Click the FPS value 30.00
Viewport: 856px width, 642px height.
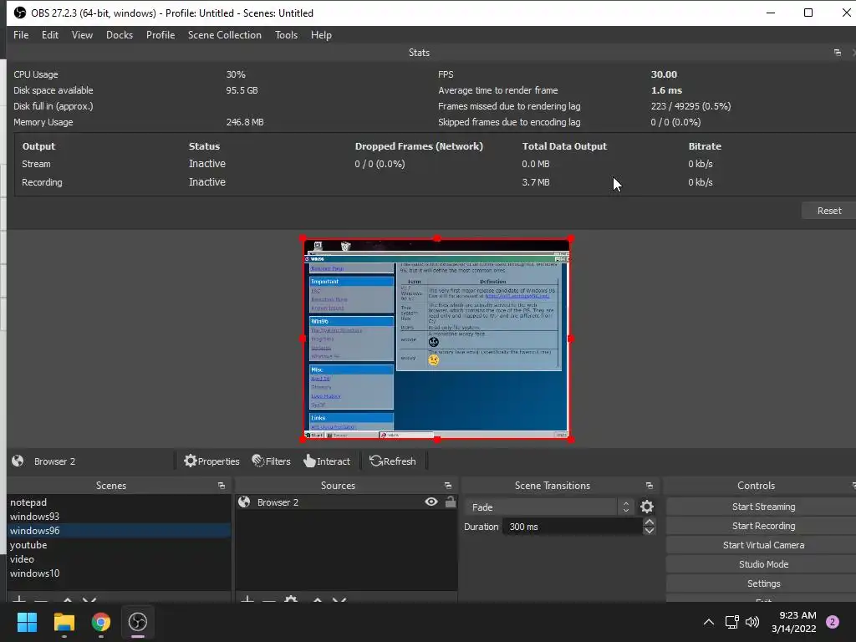[x=664, y=74]
